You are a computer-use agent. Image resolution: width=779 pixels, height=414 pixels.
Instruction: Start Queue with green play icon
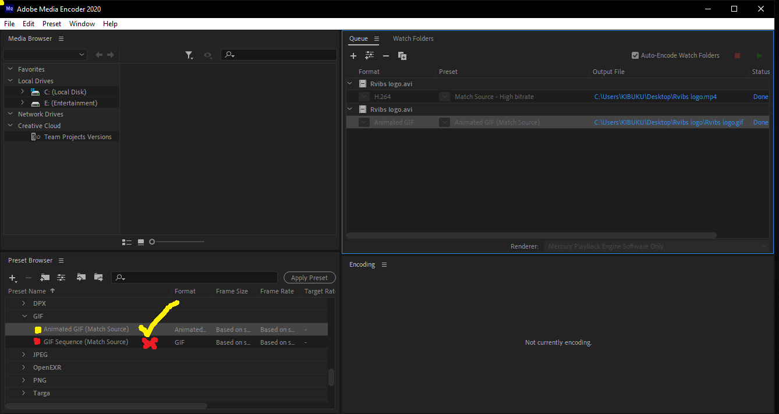click(759, 56)
